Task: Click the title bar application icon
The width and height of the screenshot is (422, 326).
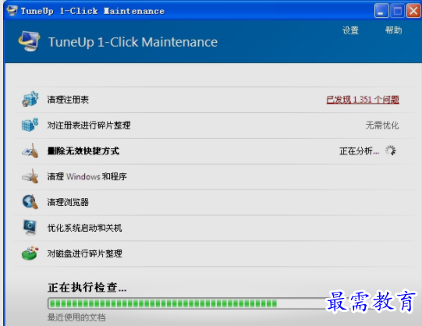Action: (x=12, y=10)
